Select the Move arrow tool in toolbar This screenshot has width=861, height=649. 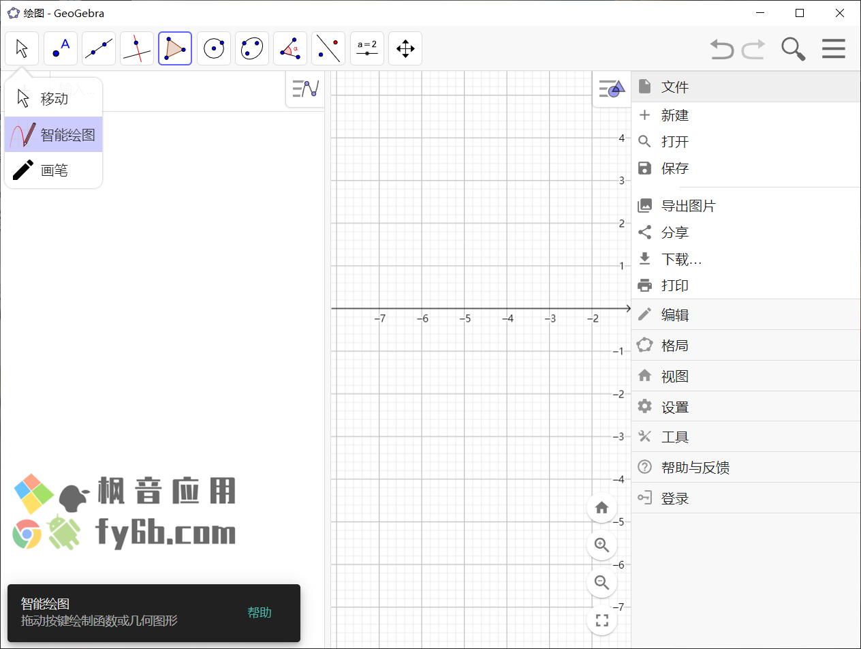pyautogui.click(x=22, y=48)
